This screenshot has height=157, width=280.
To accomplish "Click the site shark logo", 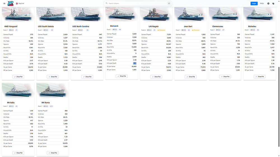I will pyautogui.click(x=11, y=3).
